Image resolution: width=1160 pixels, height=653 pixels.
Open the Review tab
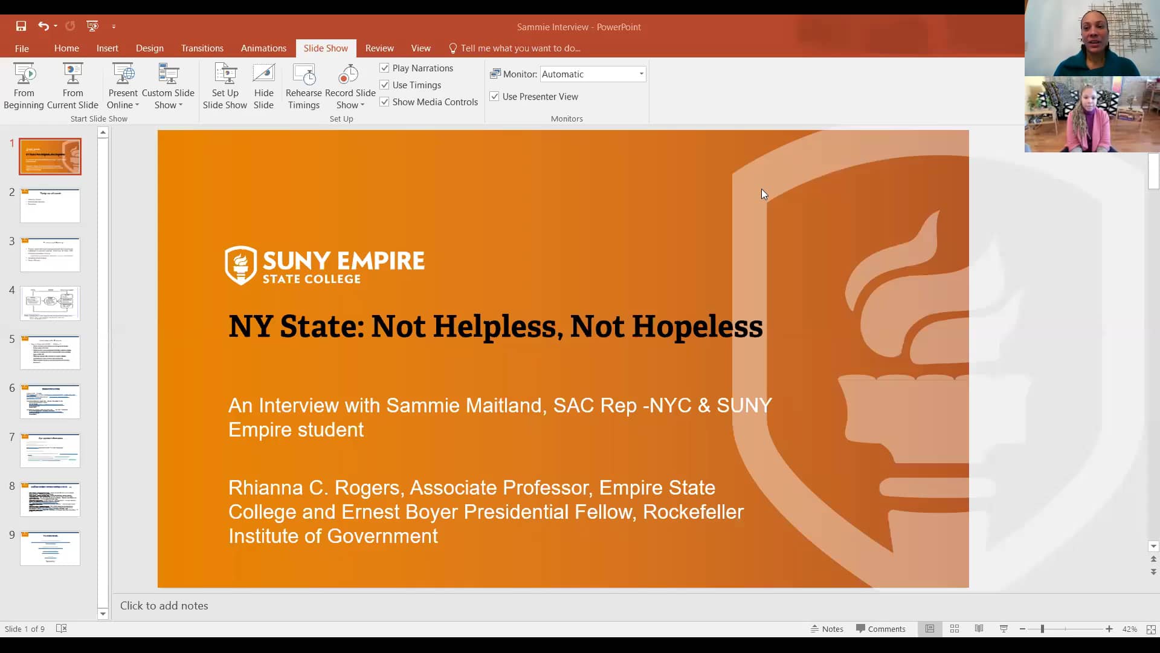coord(379,48)
